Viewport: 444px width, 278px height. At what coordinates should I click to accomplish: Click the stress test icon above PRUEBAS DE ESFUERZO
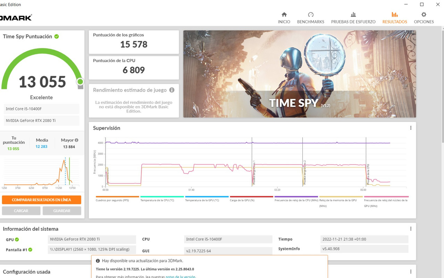pos(353,15)
